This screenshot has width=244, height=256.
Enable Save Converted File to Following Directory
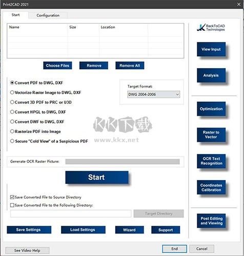pyautogui.click(x=12, y=205)
